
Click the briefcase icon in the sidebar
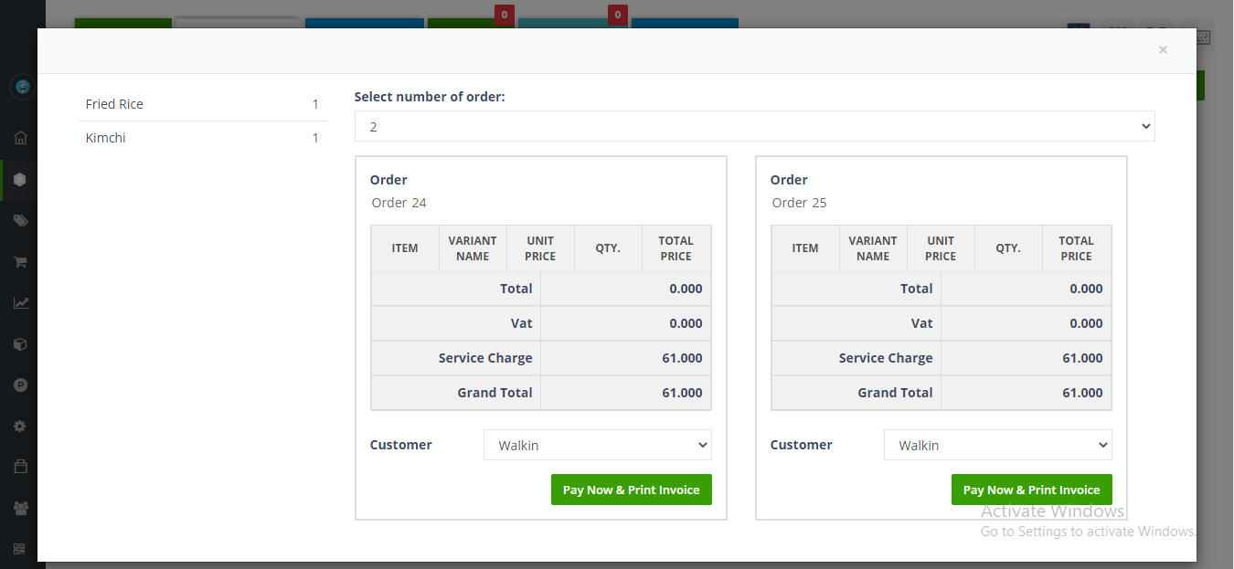click(20, 467)
